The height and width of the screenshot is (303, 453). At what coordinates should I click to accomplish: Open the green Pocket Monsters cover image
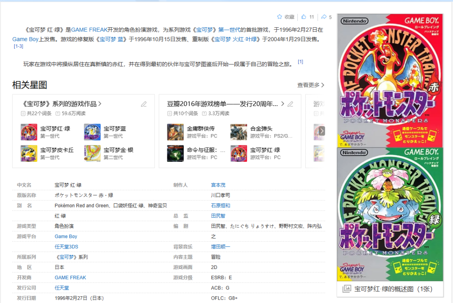coord(390,215)
